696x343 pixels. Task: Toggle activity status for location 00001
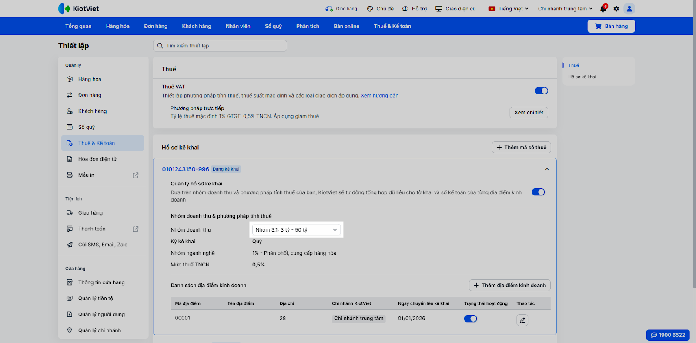click(x=471, y=319)
